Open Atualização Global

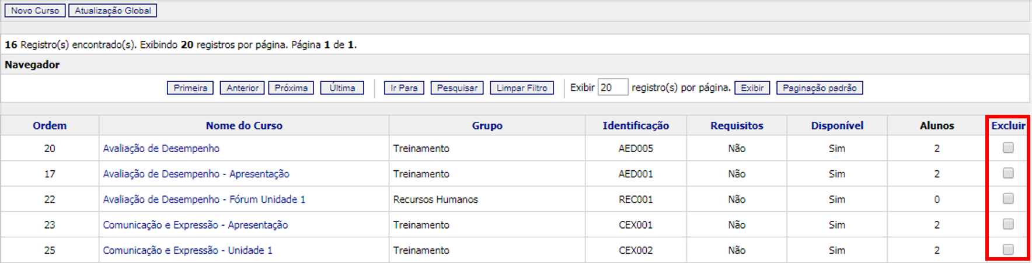(x=113, y=10)
